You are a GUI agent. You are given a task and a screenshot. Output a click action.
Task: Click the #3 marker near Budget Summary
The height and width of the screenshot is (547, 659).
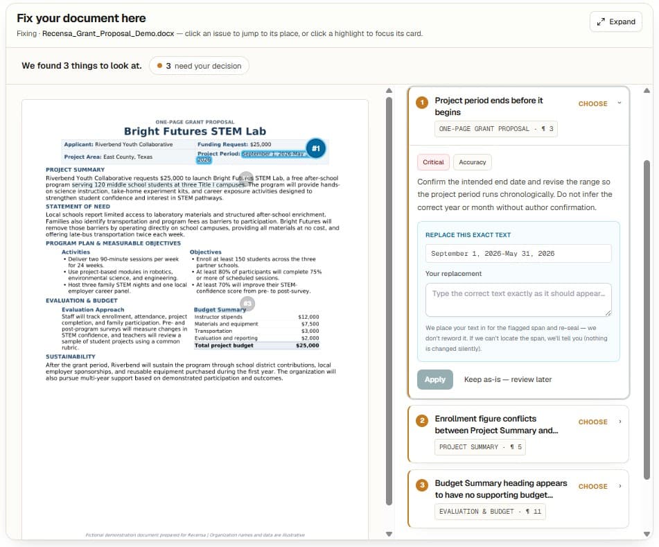(247, 304)
